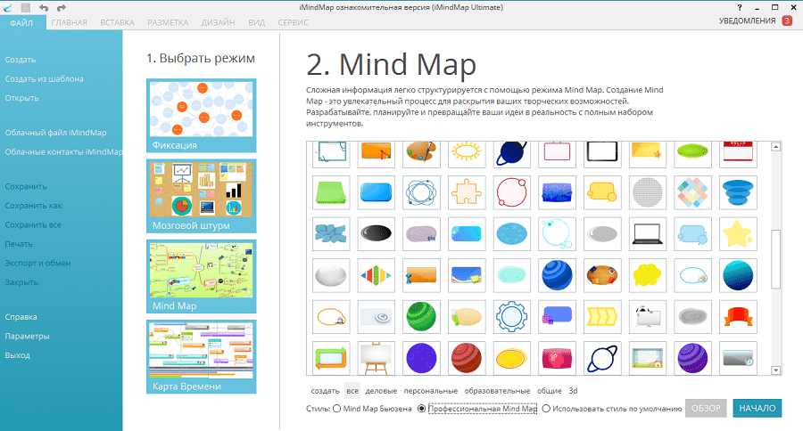The width and height of the screenshot is (803, 431).
Task: Open УВЕДОМЛЕНИЯ notifications
Action: [756, 21]
